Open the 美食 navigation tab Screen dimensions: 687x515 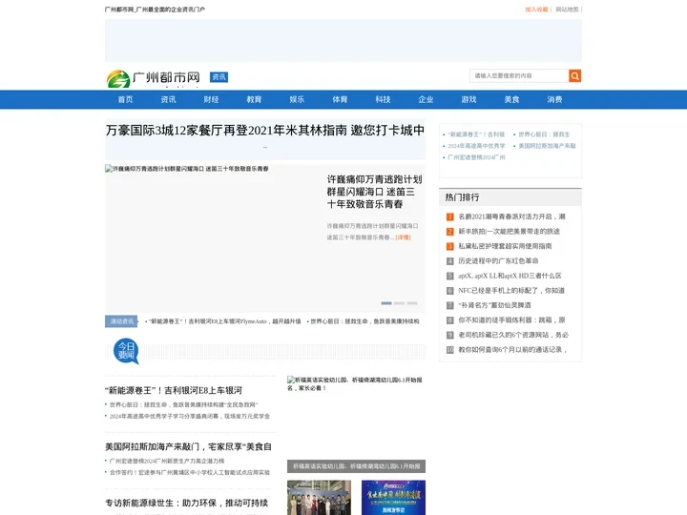(x=511, y=99)
